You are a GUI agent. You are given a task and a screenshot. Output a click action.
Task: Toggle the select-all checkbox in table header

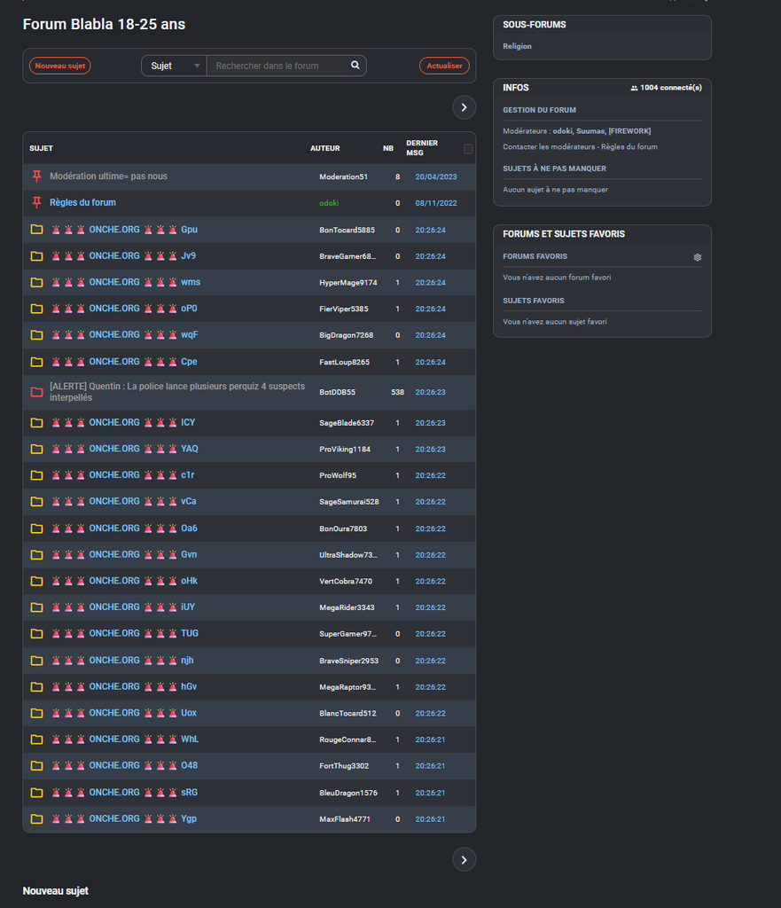pyautogui.click(x=468, y=149)
